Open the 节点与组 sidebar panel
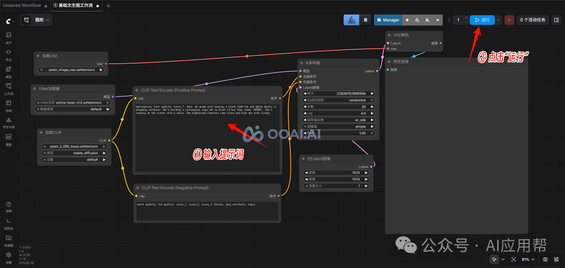This screenshot has height=268, width=565. (x=8, y=122)
